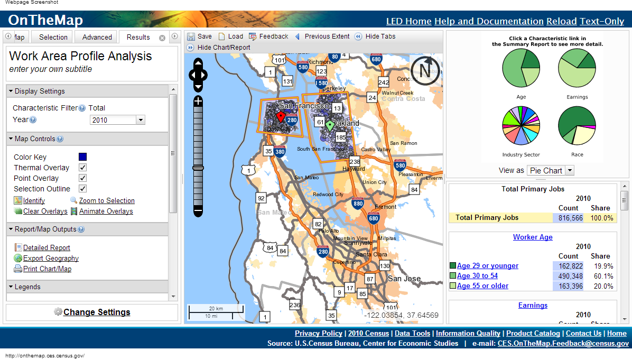Open the Age 29 or younger link
Screen dimensions: 632x359
pyautogui.click(x=487, y=266)
